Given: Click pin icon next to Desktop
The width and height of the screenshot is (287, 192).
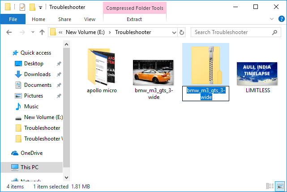Looking at the screenshot, I should pyautogui.click(x=59, y=64).
